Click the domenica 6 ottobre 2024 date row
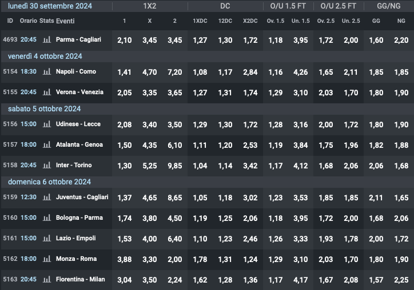 pyautogui.click(x=207, y=182)
